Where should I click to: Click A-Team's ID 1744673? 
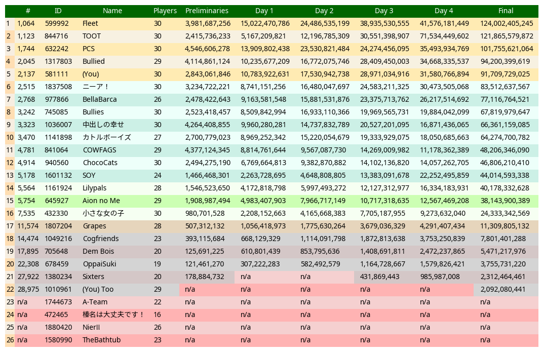(58, 302)
